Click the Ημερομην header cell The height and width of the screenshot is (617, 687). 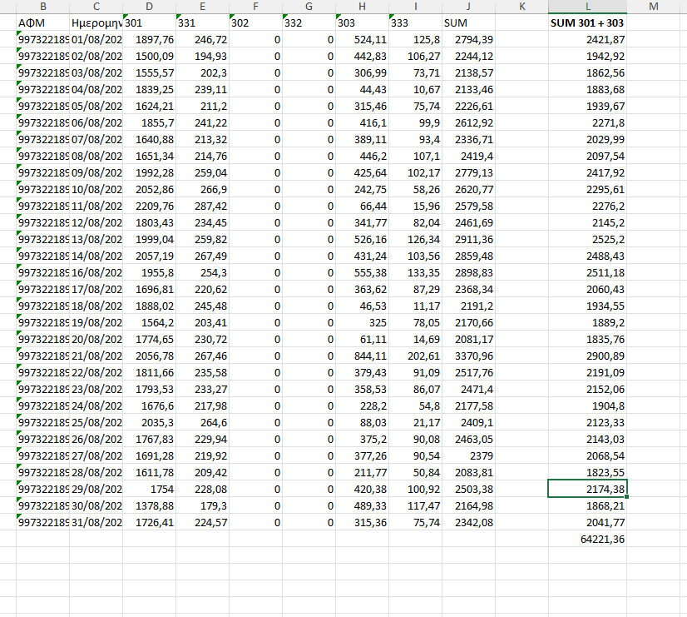click(96, 23)
